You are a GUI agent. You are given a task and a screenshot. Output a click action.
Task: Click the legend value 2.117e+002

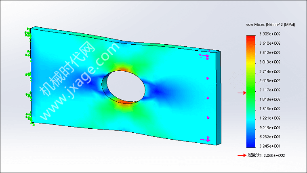[x=270, y=90]
